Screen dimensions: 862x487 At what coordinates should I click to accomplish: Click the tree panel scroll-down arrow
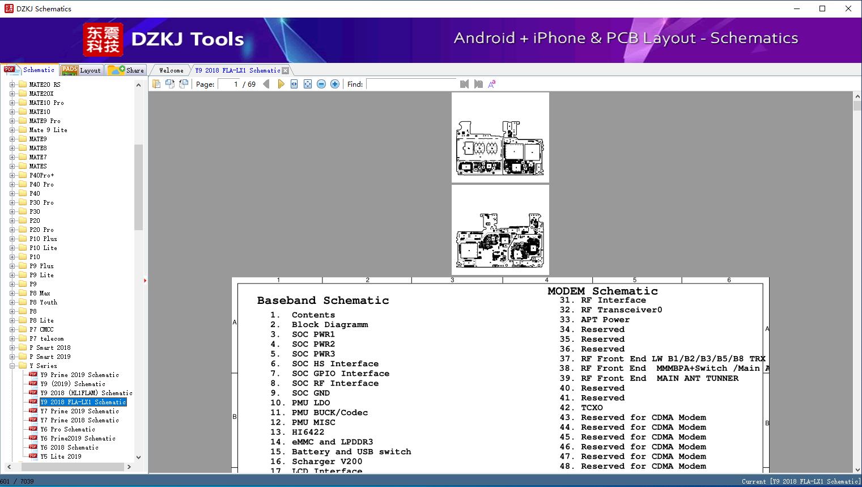coord(138,457)
